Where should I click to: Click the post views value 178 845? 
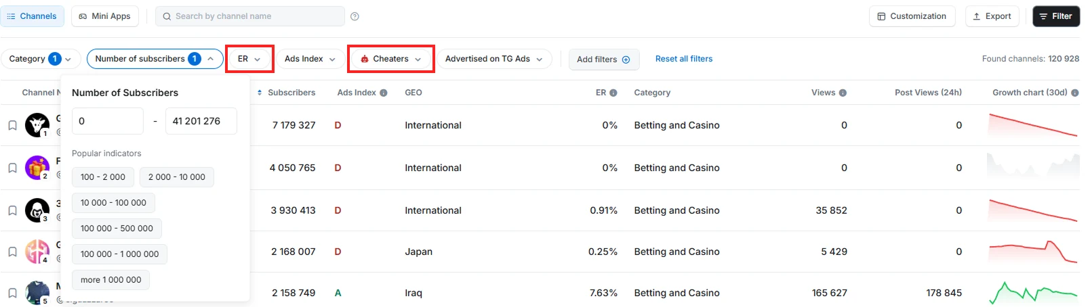click(x=944, y=293)
